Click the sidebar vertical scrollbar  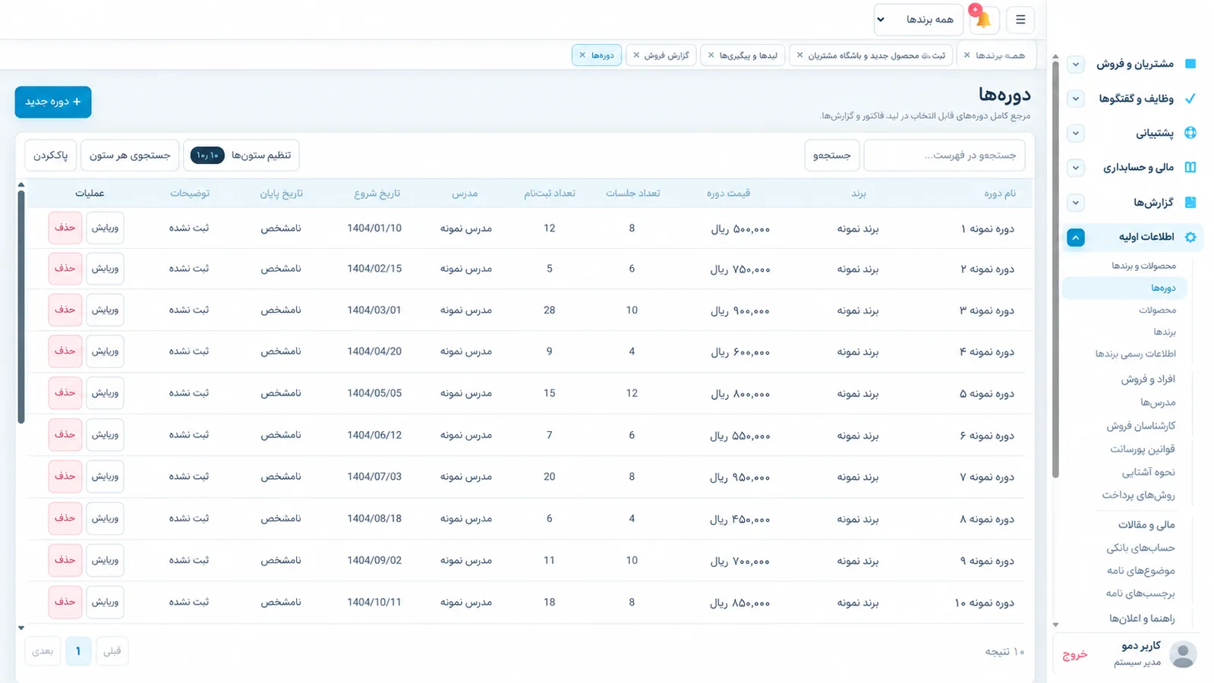1055,269
